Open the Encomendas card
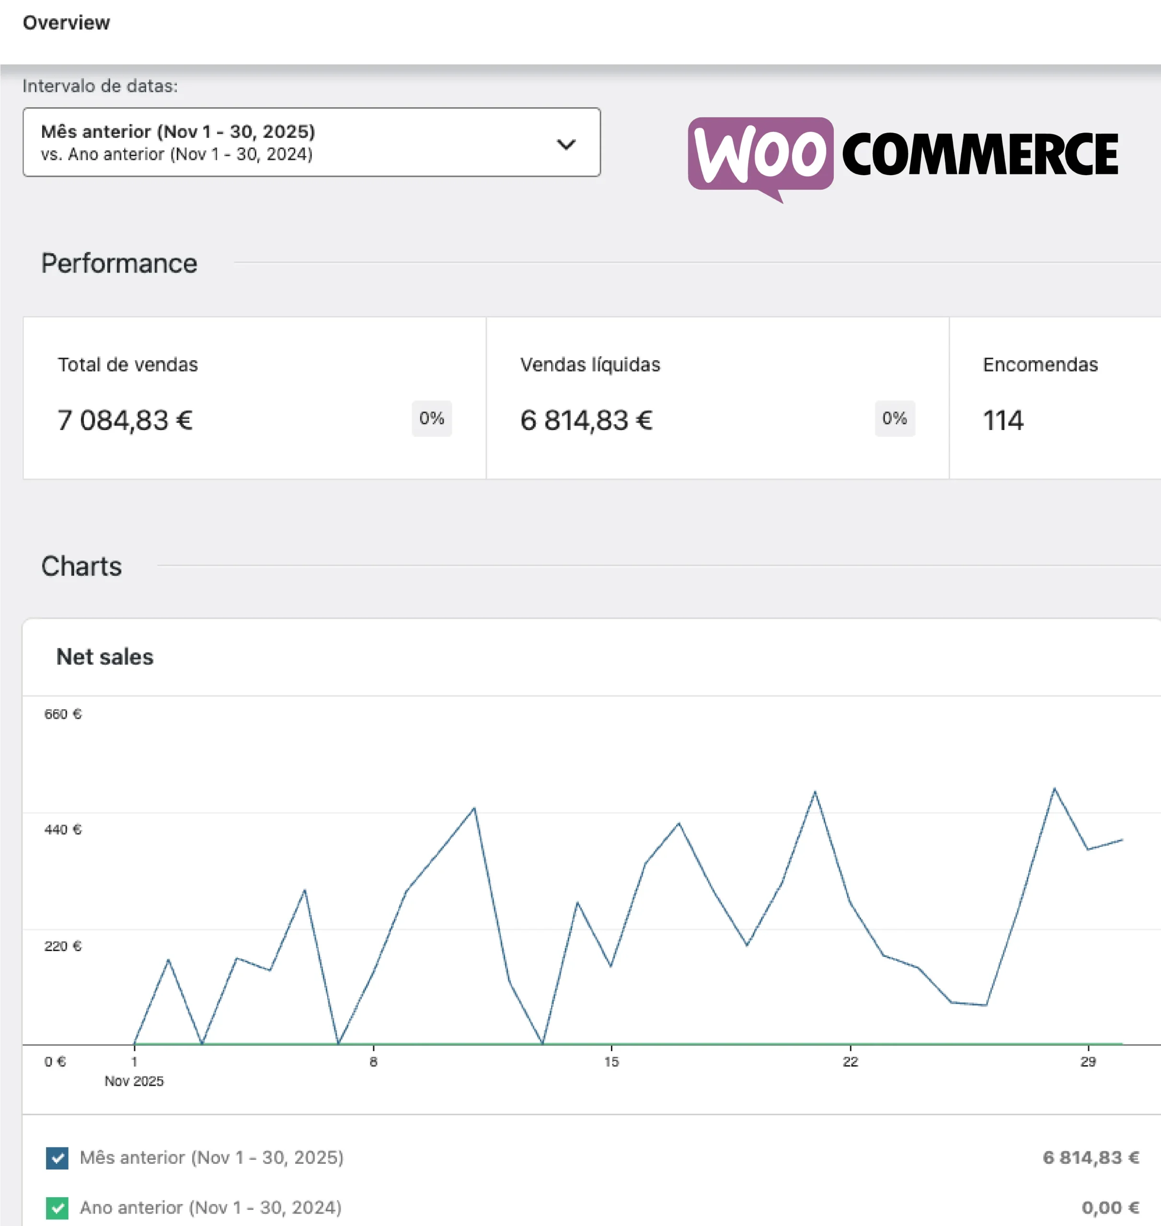 tap(1054, 398)
